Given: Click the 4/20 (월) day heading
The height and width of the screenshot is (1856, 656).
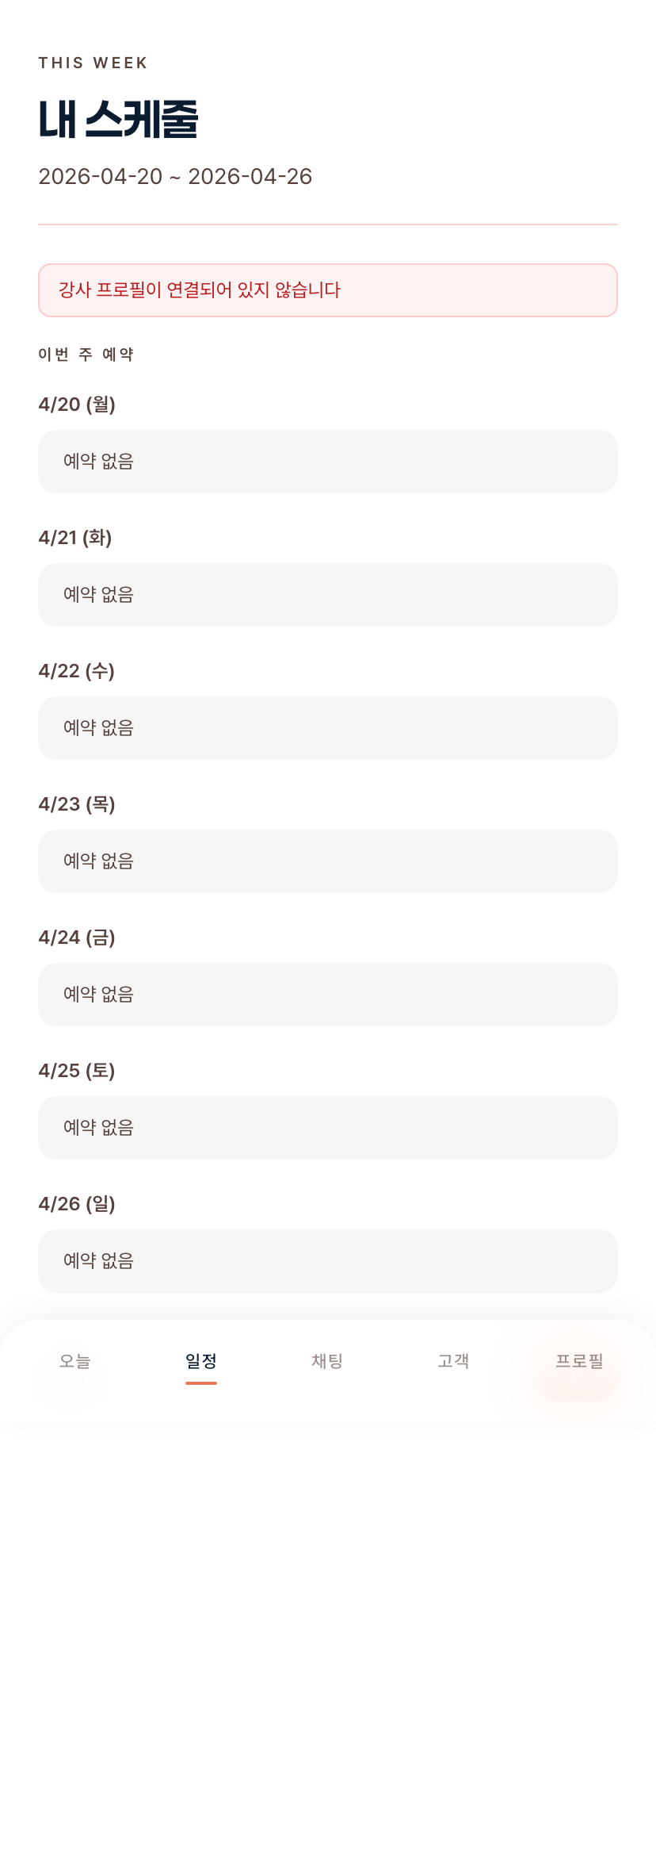Looking at the screenshot, I should coord(77,405).
